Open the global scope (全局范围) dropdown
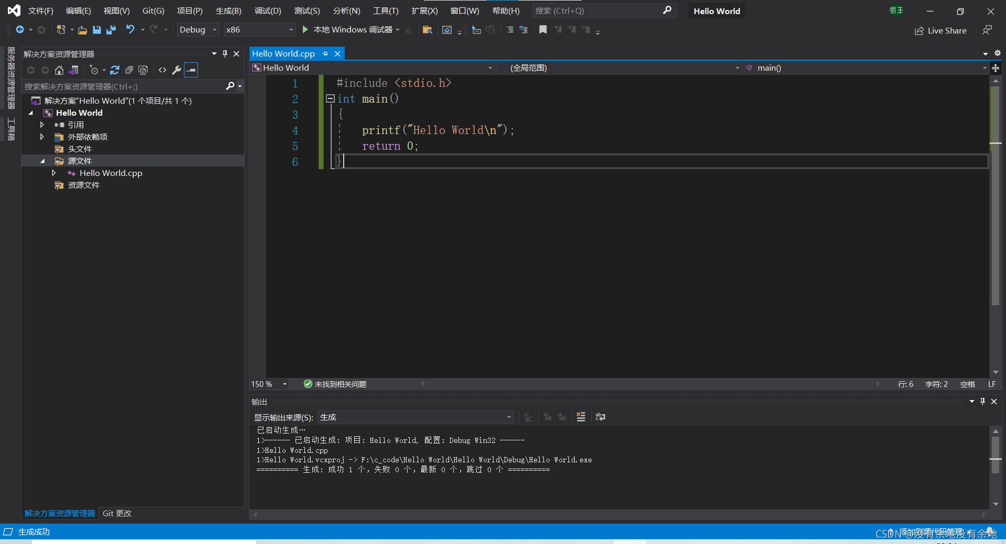 (x=619, y=68)
